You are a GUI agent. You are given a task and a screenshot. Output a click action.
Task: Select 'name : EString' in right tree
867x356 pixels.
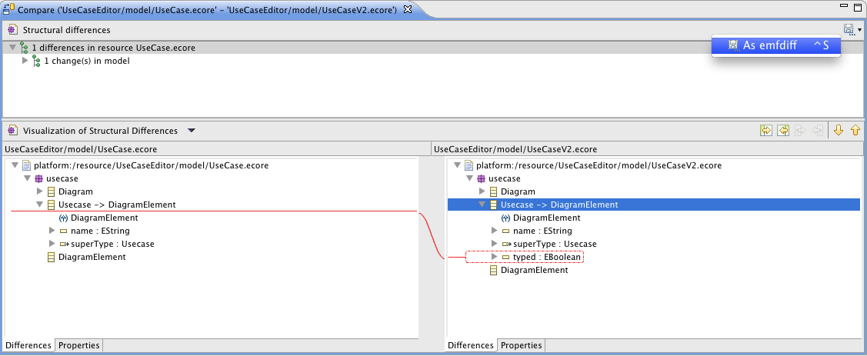point(542,231)
